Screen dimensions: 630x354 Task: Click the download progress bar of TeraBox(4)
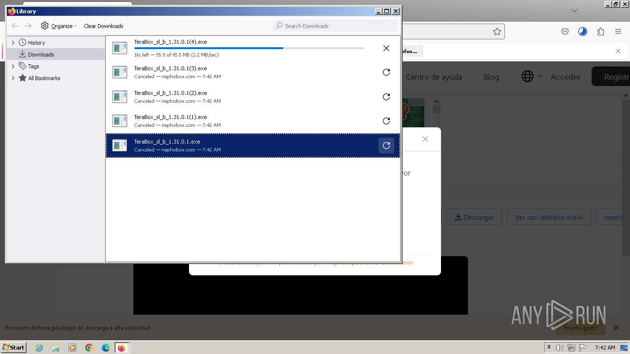pos(249,48)
